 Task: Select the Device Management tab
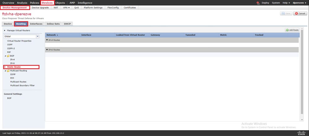pyautogui.click(x=15, y=8)
